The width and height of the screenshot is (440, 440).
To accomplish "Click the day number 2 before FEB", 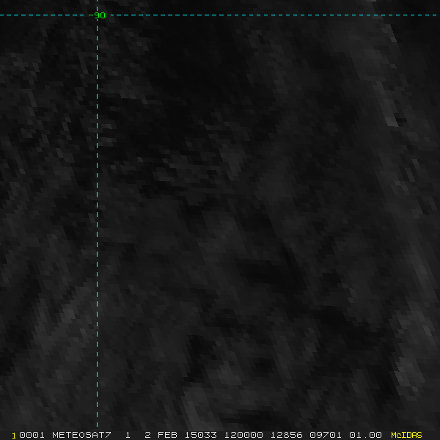I will point(147,435).
